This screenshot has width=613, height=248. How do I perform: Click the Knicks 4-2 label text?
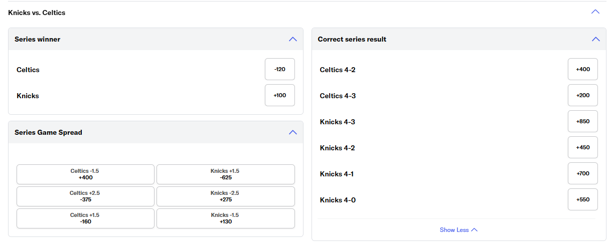[338, 148]
